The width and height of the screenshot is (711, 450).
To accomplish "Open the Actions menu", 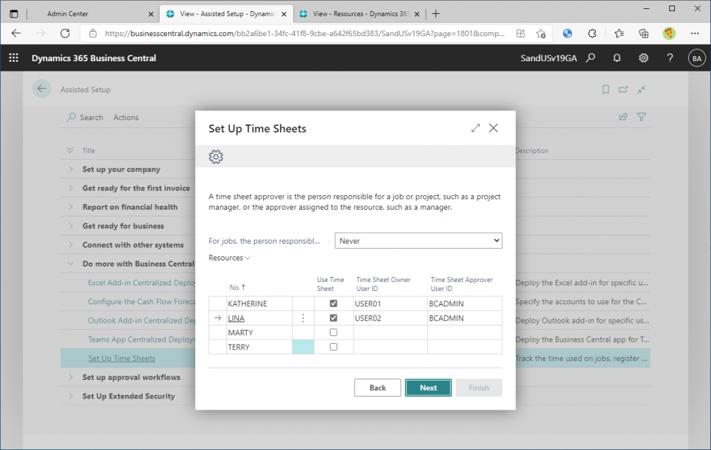I will 126,117.
